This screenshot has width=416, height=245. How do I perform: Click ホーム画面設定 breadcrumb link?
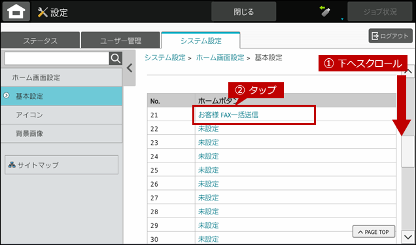(220, 58)
